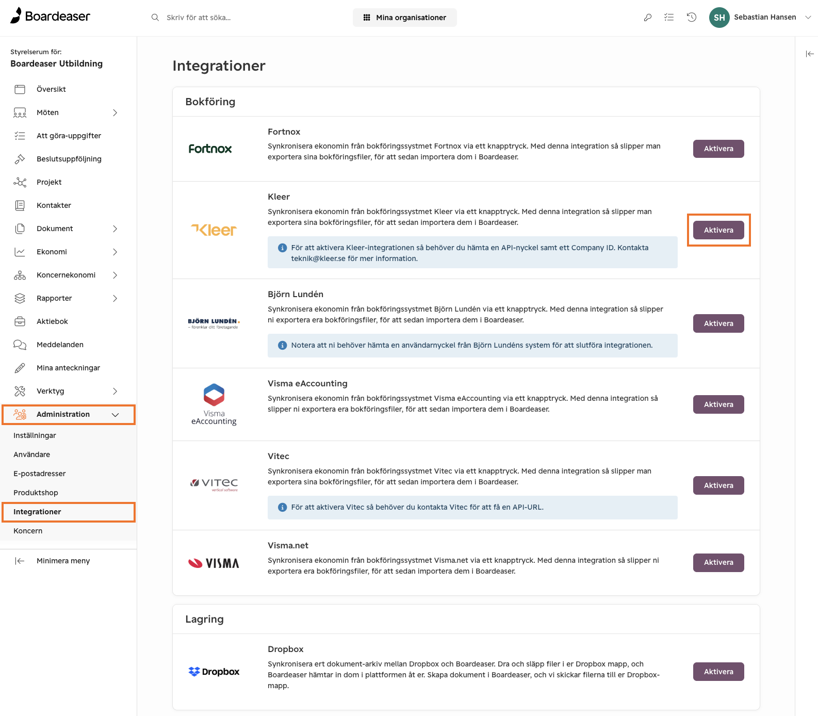Expand the Rapporter submenu chevron
818x716 pixels.
pyautogui.click(x=115, y=298)
